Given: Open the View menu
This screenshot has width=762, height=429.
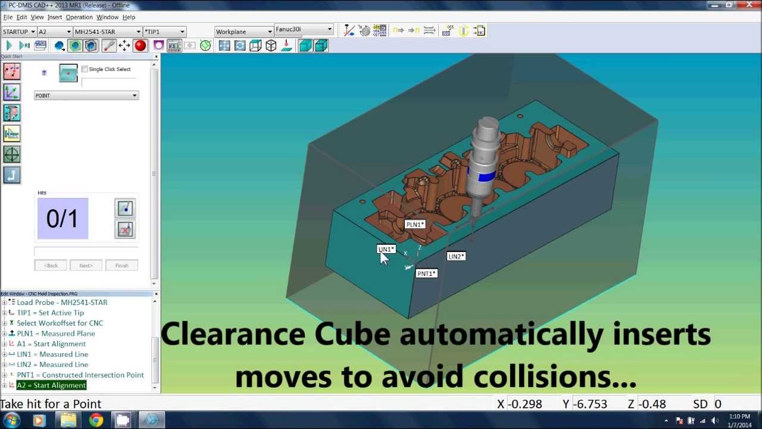Looking at the screenshot, I should [x=37, y=17].
